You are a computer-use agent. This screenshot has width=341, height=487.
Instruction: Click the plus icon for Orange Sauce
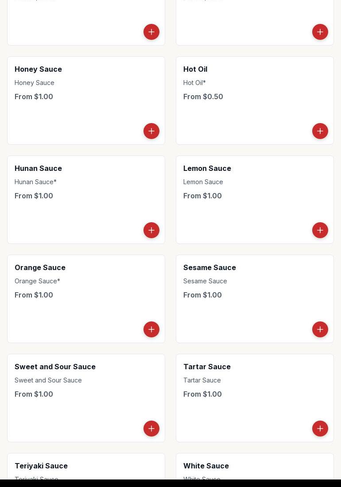151,329
